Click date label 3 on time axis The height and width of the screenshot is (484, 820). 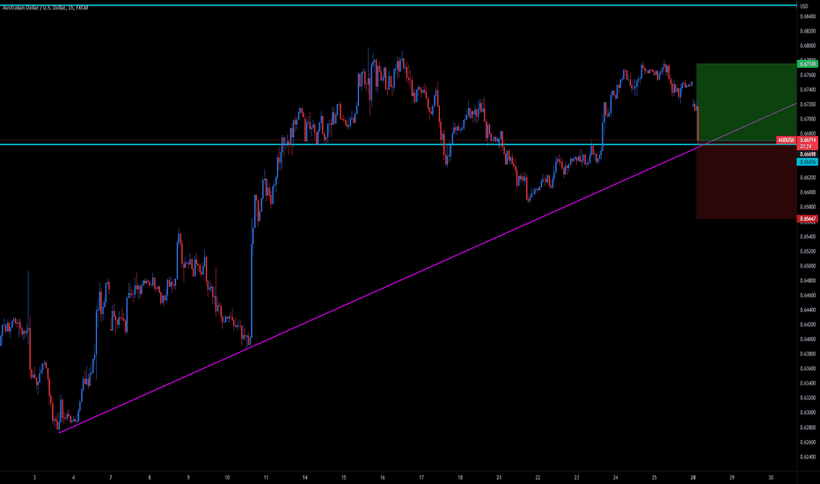(x=34, y=478)
